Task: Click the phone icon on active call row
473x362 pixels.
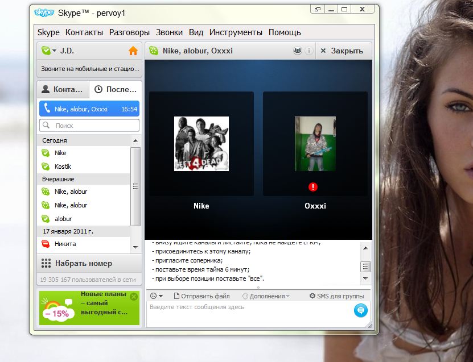Action: 47,108
